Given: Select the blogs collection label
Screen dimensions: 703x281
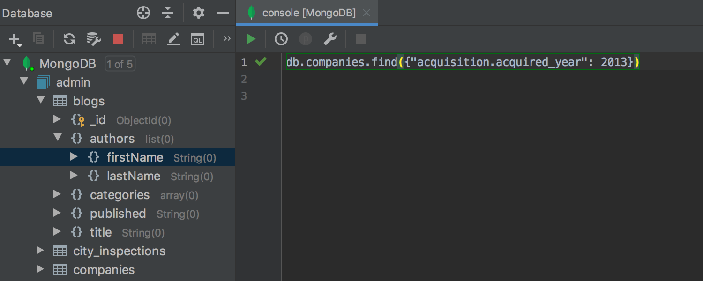Looking at the screenshot, I should tap(89, 101).
